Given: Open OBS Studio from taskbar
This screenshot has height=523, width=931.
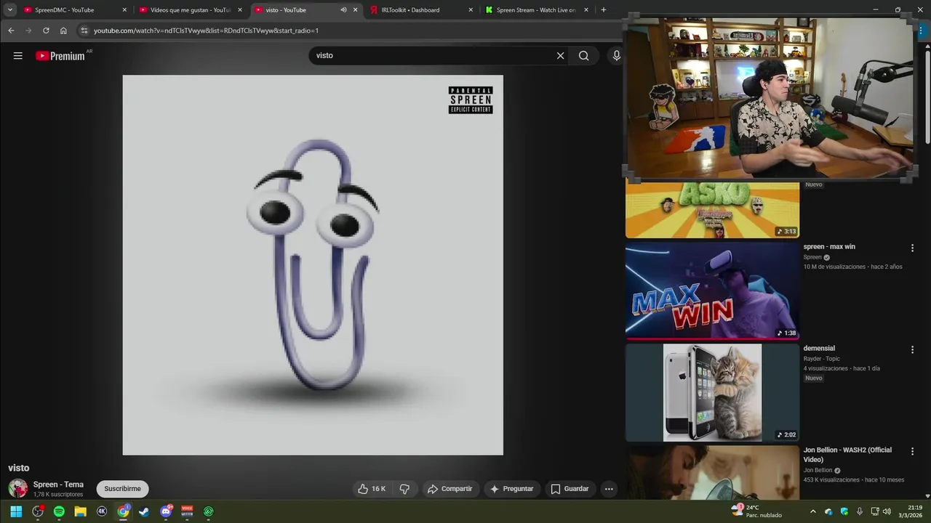Looking at the screenshot, I should tap(38, 511).
